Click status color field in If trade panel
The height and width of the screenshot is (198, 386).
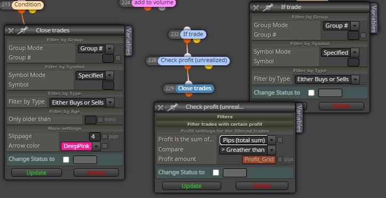click(330, 93)
